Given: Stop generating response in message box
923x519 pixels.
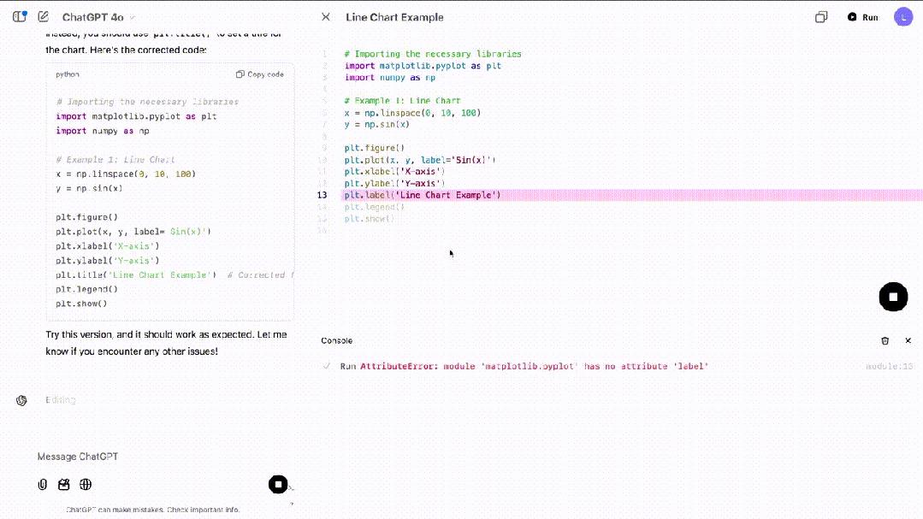Looking at the screenshot, I should point(278,485).
